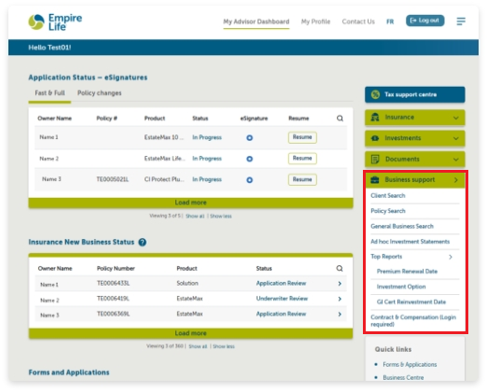The height and width of the screenshot is (392, 487).
Task: Open search in the eSignatures table
Action: click(340, 119)
